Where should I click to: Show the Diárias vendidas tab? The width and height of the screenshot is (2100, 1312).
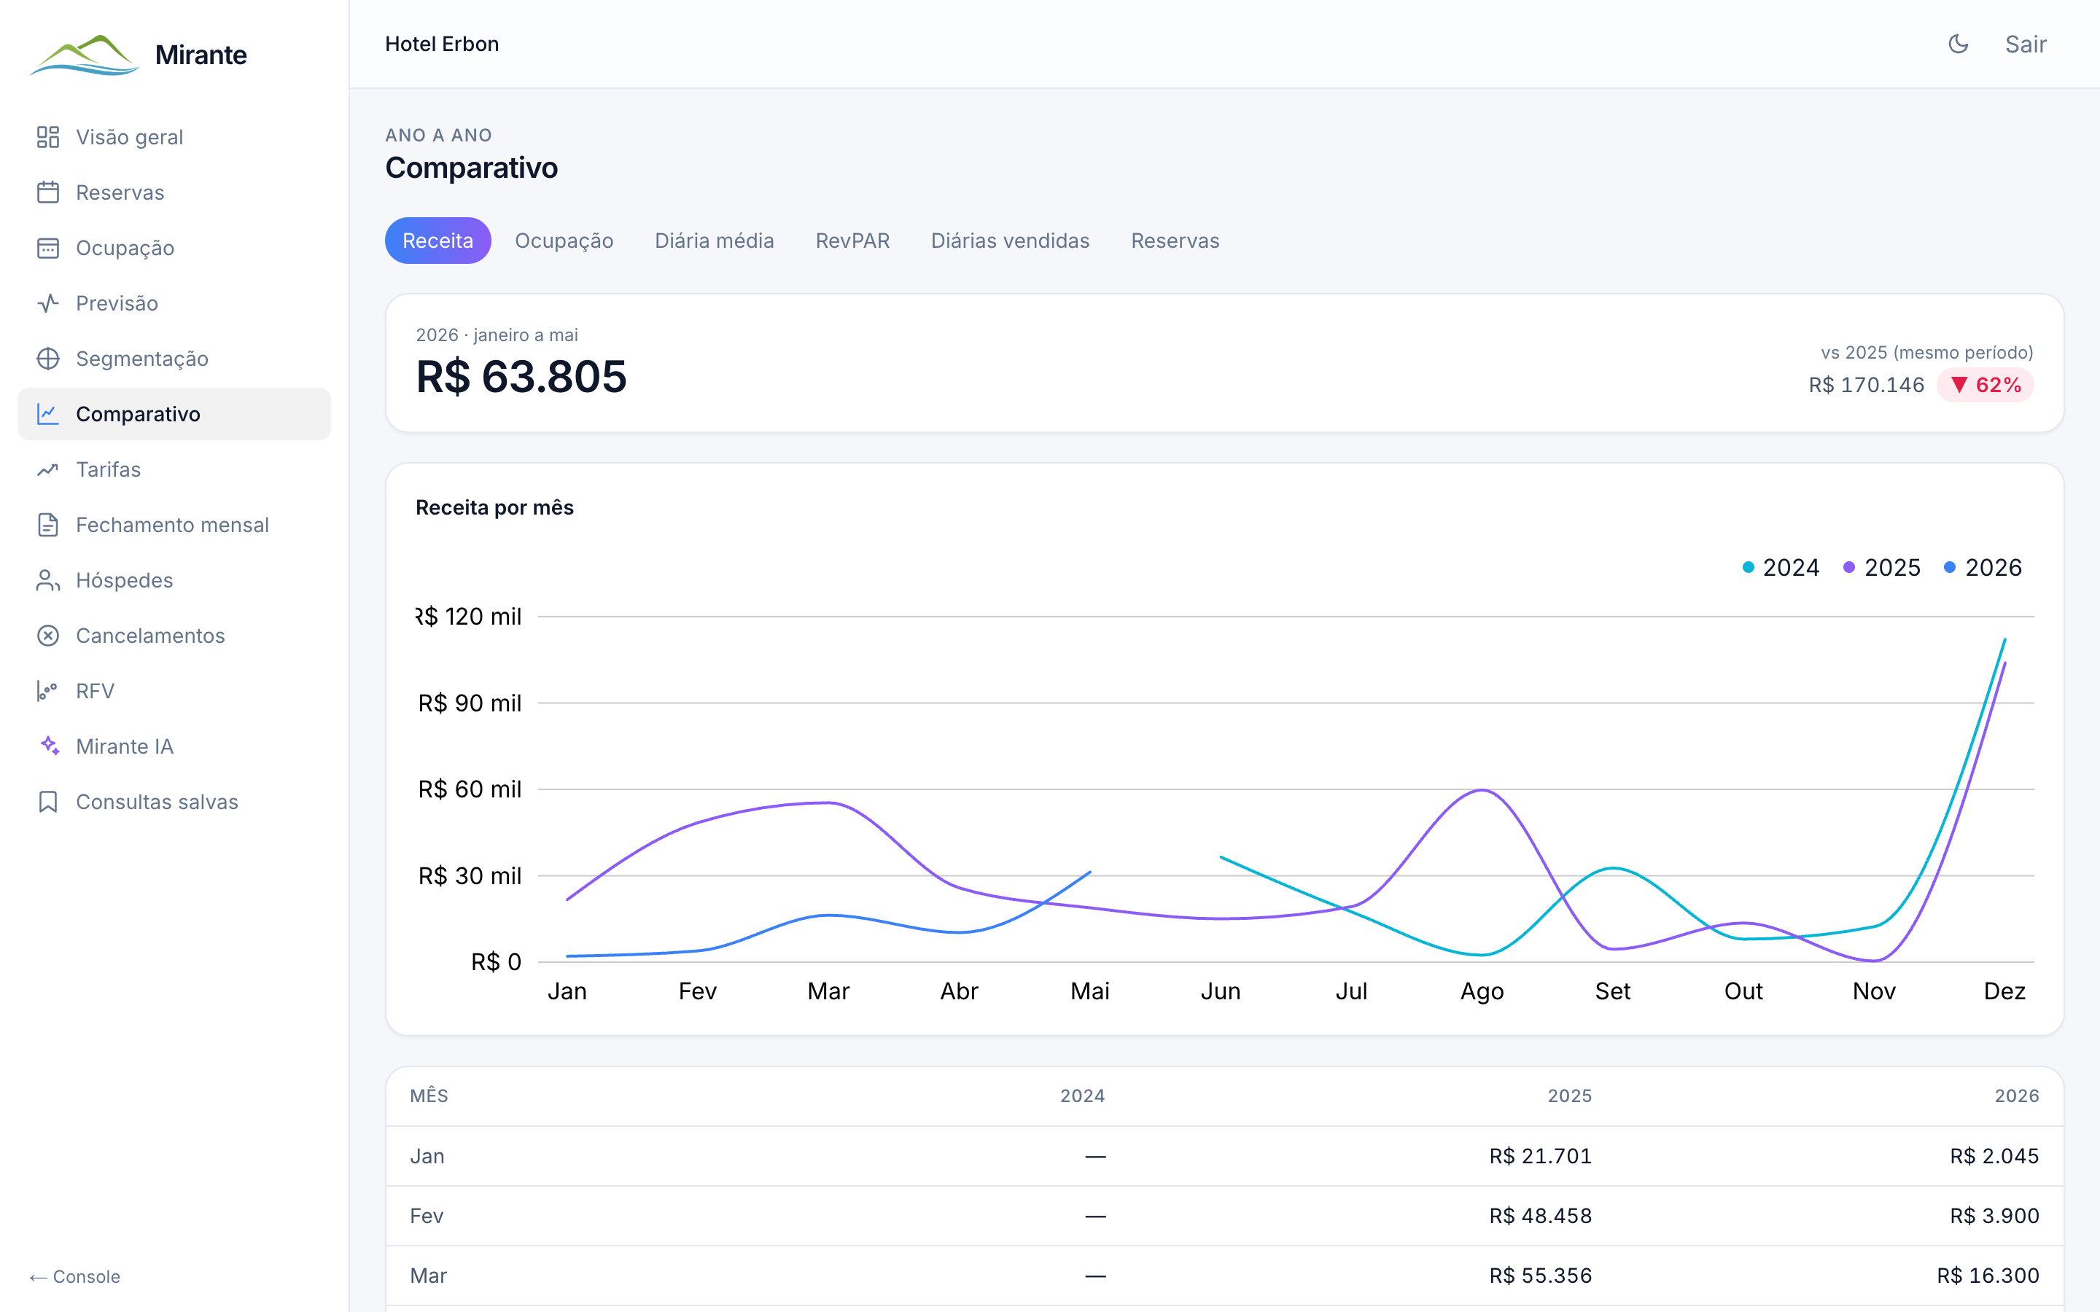point(1010,241)
